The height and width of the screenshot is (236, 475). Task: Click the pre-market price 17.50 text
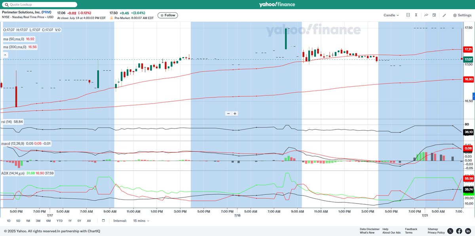point(114,12)
